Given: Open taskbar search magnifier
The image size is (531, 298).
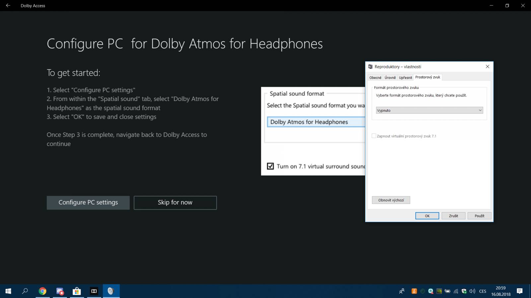Looking at the screenshot, I should pyautogui.click(x=25, y=291).
